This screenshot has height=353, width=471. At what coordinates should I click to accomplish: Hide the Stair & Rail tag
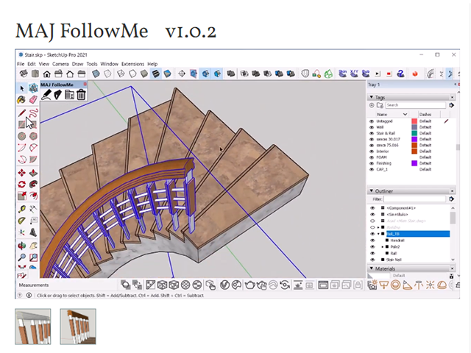pos(371,133)
